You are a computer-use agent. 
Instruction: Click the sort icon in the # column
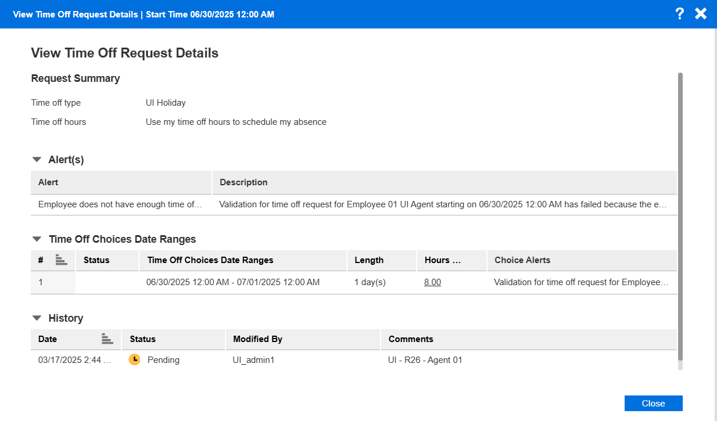coord(62,260)
